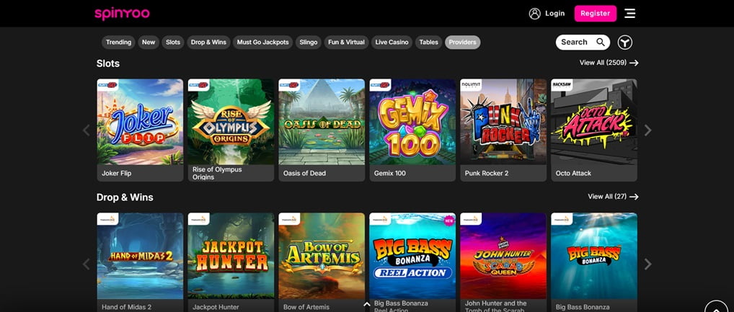
Task: Open the filter funnel icon
Action: click(x=624, y=43)
